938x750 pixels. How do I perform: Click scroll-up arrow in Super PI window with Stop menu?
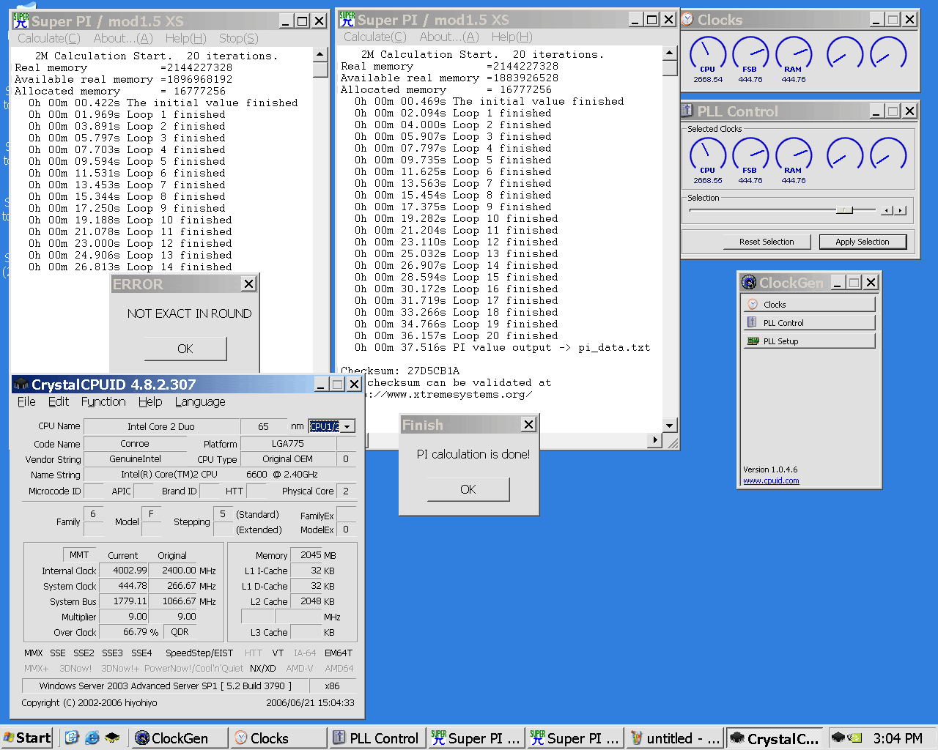[320, 54]
